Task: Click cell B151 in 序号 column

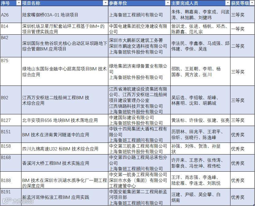Action: point(11,134)
